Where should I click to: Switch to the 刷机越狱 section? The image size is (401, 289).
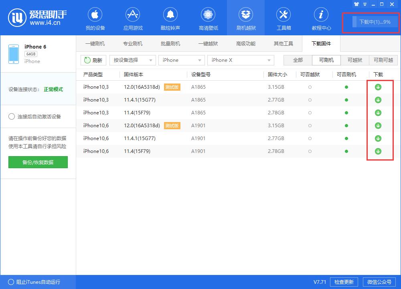(245, 18)
